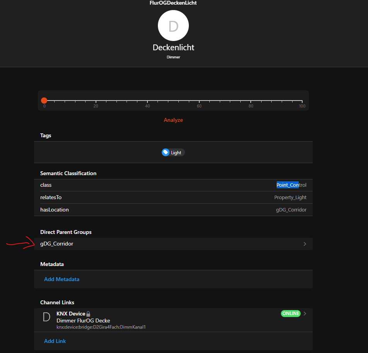This screenshot has width=368, height=353.
Task: Expand the gDG_Corridor parent group chevron
Action: [305, 244]
